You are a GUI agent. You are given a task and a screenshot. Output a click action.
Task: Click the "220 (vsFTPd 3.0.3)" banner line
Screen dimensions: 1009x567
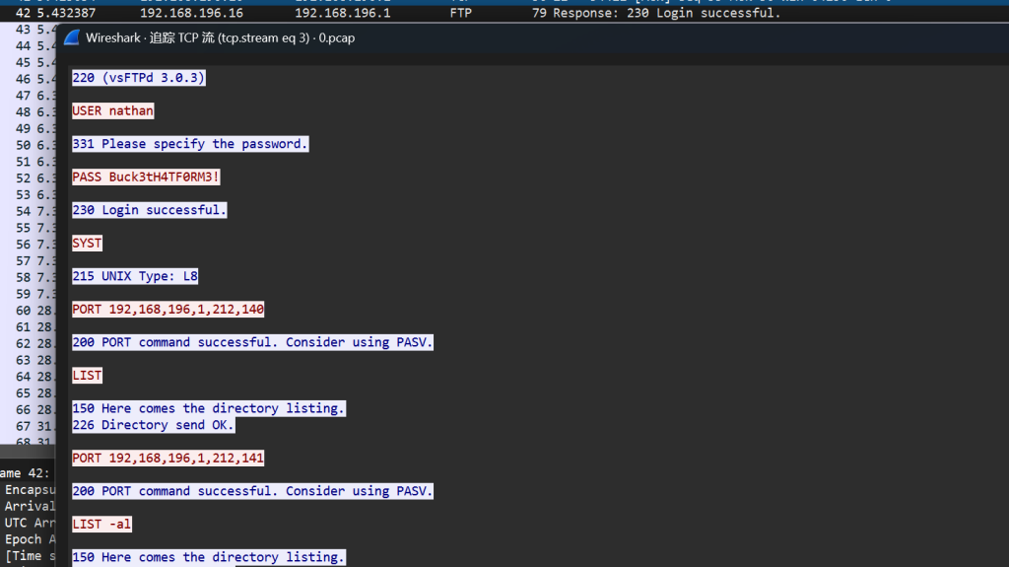(x=139, y=78)
